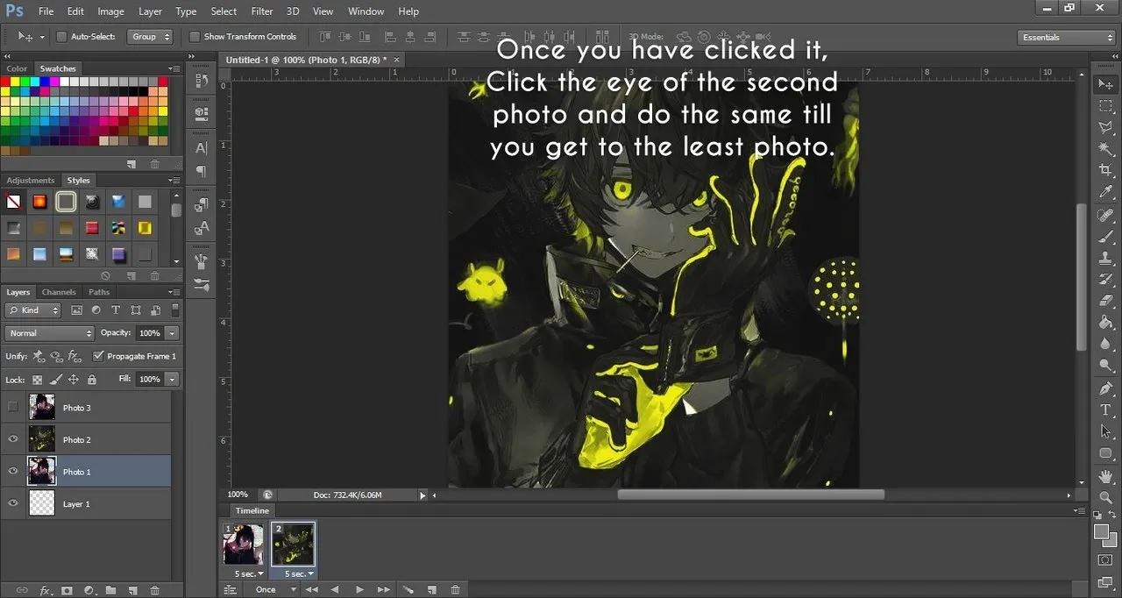Image resolution: width=1122 pixels, height=598 pixels.
Task: Select the Eraser tool
Action: (1105, 301)
